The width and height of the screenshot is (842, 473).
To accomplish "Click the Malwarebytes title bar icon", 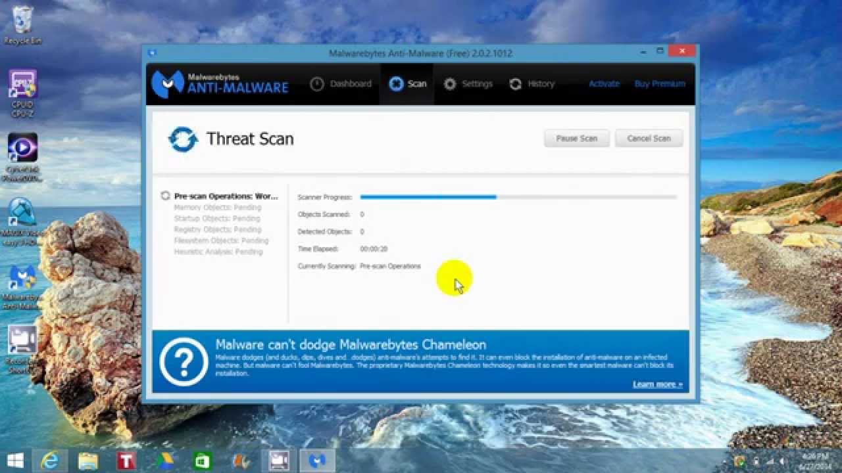I will point(152,53).
